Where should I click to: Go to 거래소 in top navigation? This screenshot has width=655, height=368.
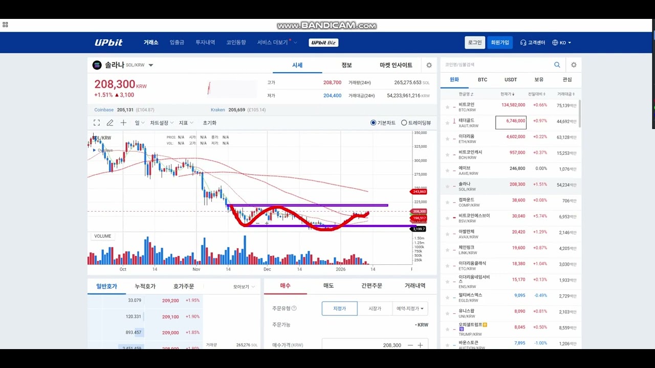click(x=151, y=42)
